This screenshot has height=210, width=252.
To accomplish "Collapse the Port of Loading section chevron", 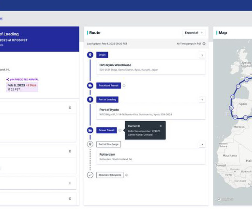I will click(202, 99).
